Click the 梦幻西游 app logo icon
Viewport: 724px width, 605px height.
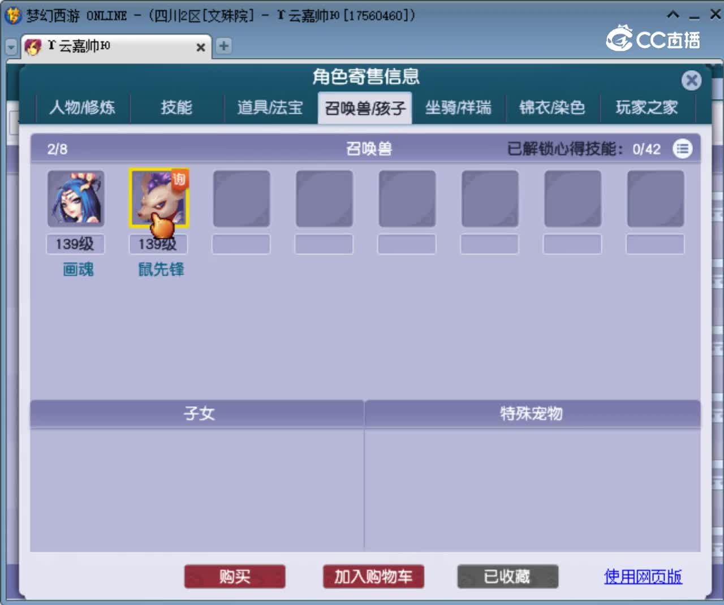click(12, 15)
